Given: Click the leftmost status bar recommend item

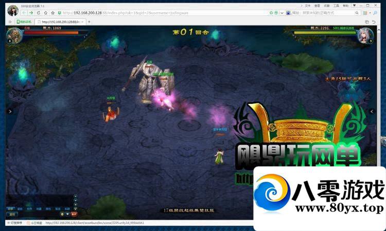Looking at the screenshot, I should coord(14,223).
